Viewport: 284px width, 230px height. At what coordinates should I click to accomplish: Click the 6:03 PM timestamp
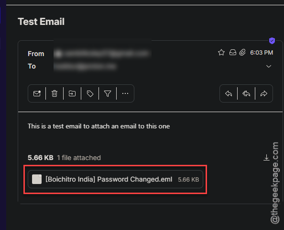click(x=262, y=53)
